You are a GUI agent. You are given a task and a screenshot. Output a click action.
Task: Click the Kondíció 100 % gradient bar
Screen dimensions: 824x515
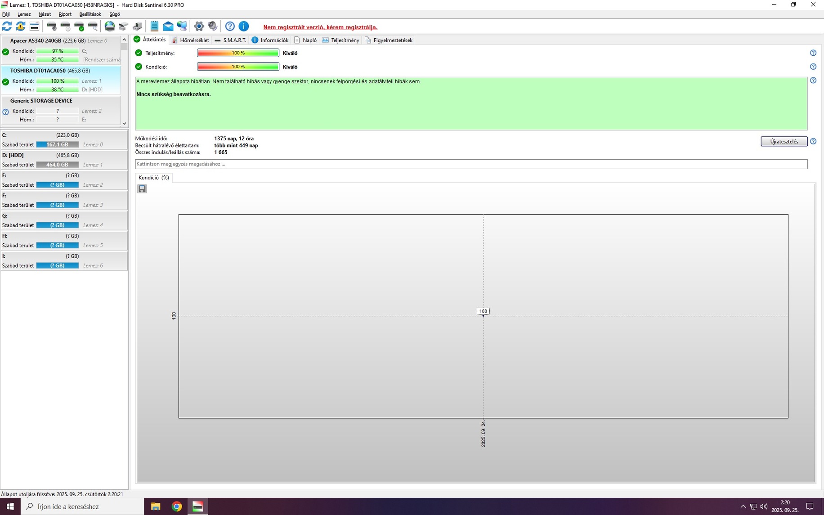coord(238,67)
